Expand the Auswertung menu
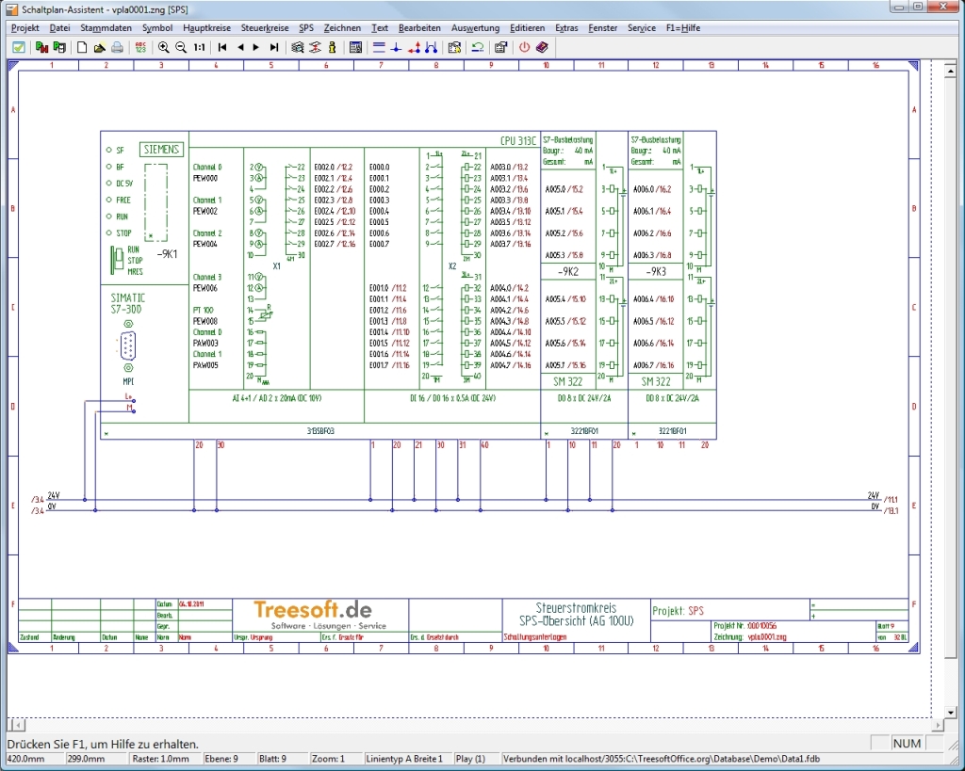This screenshot has width=965, height=771. [x=476, y=28]
